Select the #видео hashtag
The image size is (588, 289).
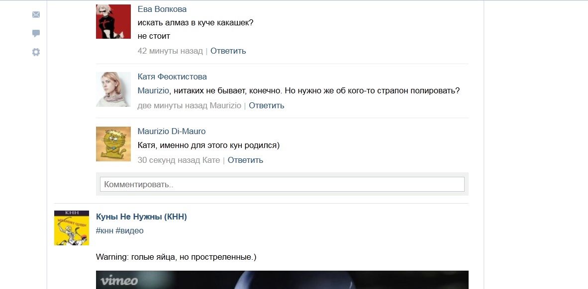[x=129, y=230]
